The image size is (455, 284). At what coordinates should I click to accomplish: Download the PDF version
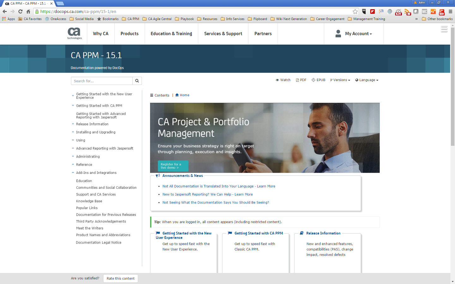coord(301,80)
